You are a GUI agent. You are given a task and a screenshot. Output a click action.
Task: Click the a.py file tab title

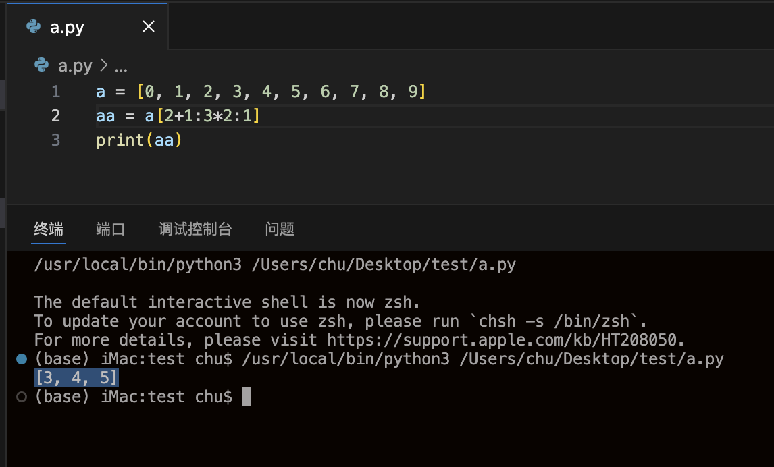coord(68,27)
